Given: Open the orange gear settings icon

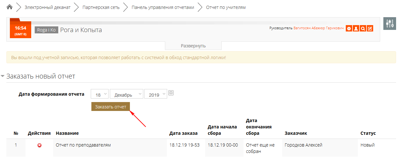Looking at the screenshot, I should point(349,29).
